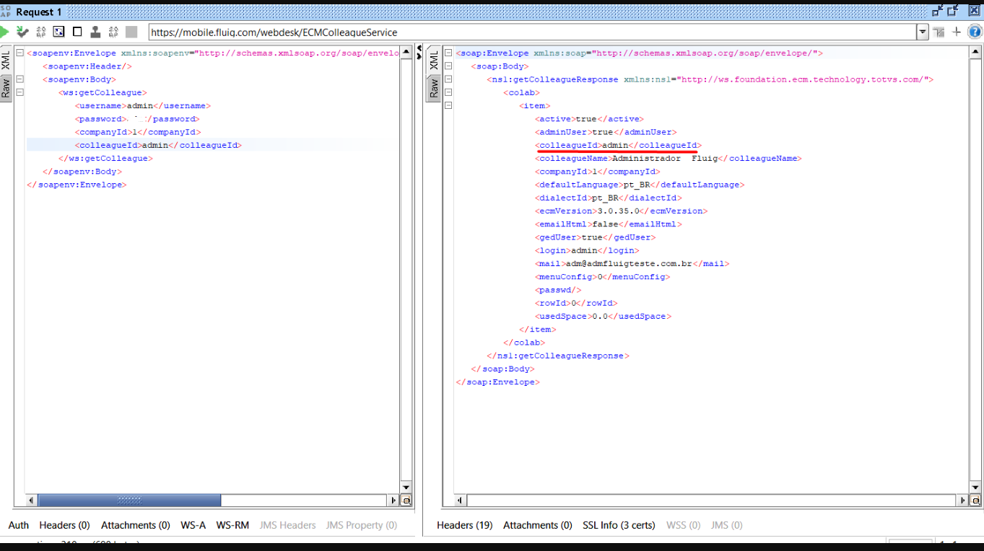Click response horizontal scrollbar right arrow
Viewport: 984px width, 551px height.
coord(964,500)
